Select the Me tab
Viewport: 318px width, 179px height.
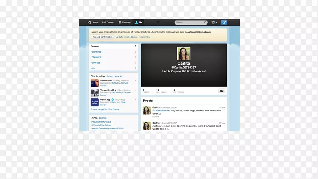coord(139,23)
